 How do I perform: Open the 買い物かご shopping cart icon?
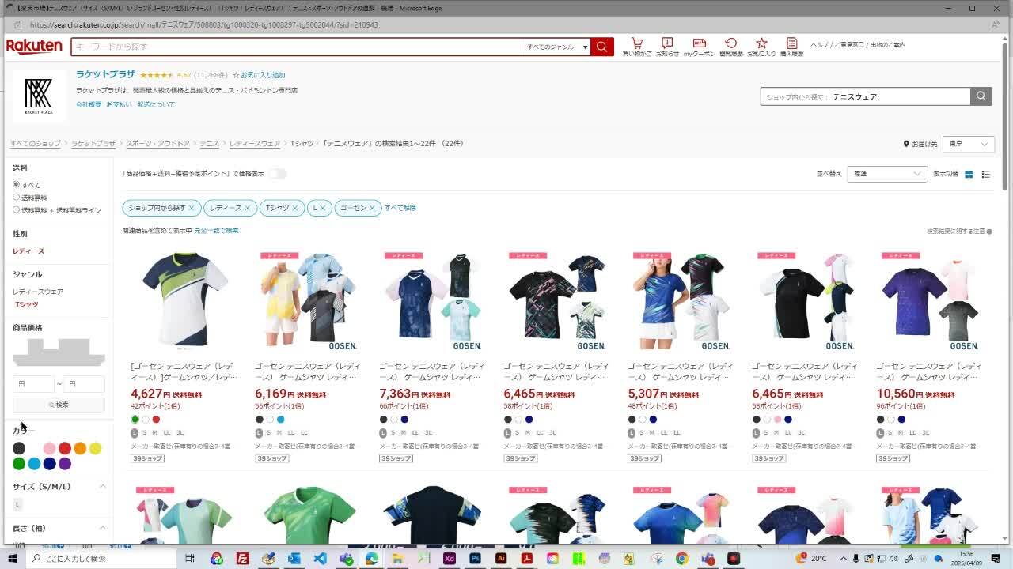(636, 44)
